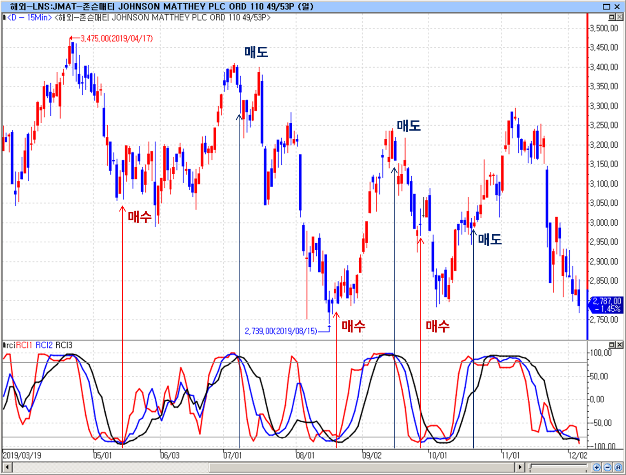Click the 09/02 date axis label
626x475 pixels.
(372, 455)
